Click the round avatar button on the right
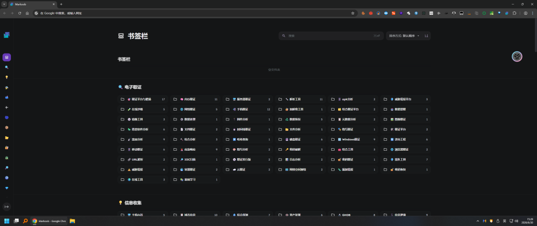 coord(517,56)
